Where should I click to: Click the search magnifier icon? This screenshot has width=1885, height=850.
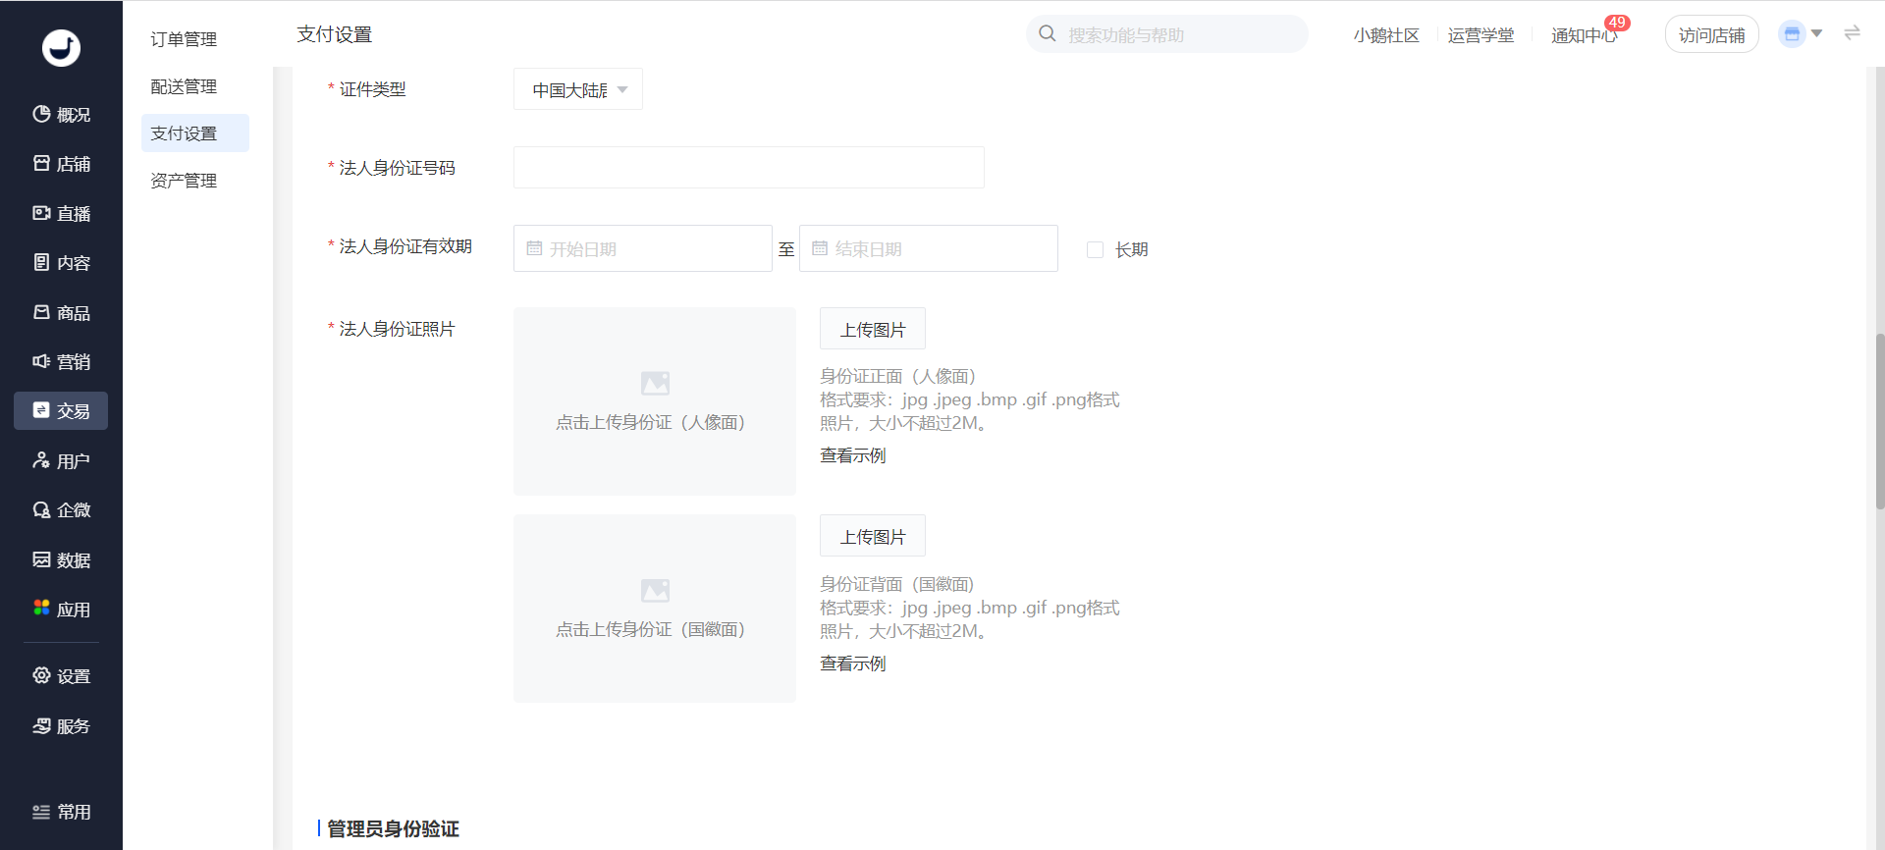[1048, 34]
